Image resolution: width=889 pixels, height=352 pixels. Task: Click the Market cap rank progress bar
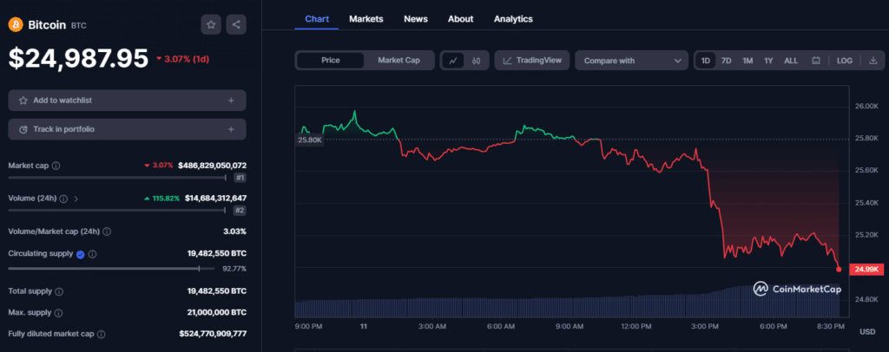tap(117, 178)
